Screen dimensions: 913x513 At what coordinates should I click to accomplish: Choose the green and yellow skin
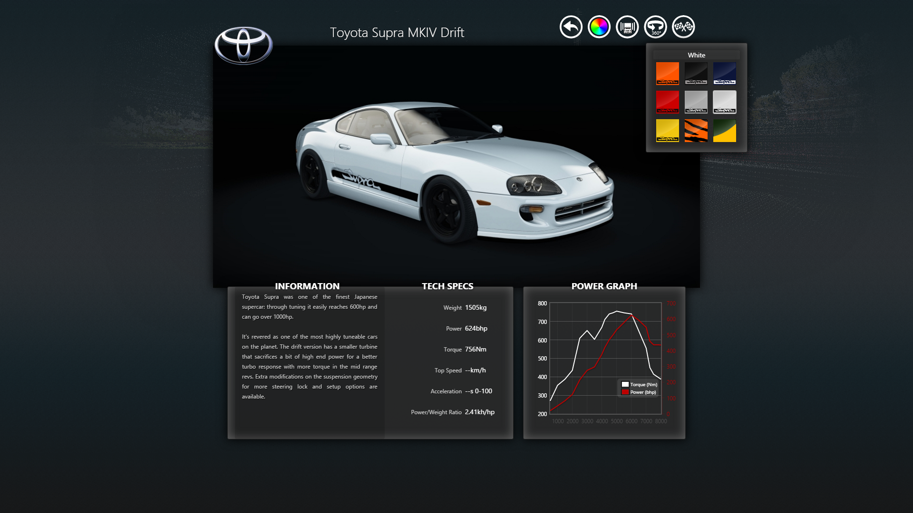pos(724,131)
